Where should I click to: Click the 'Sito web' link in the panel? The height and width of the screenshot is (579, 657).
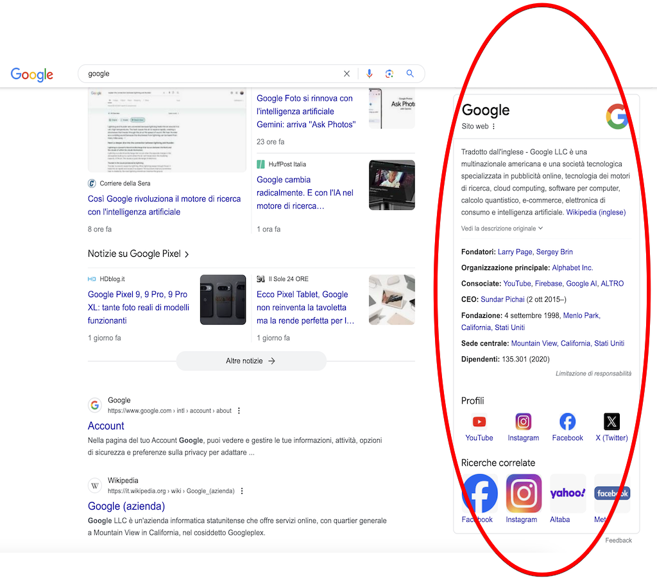tap(475, 126)
